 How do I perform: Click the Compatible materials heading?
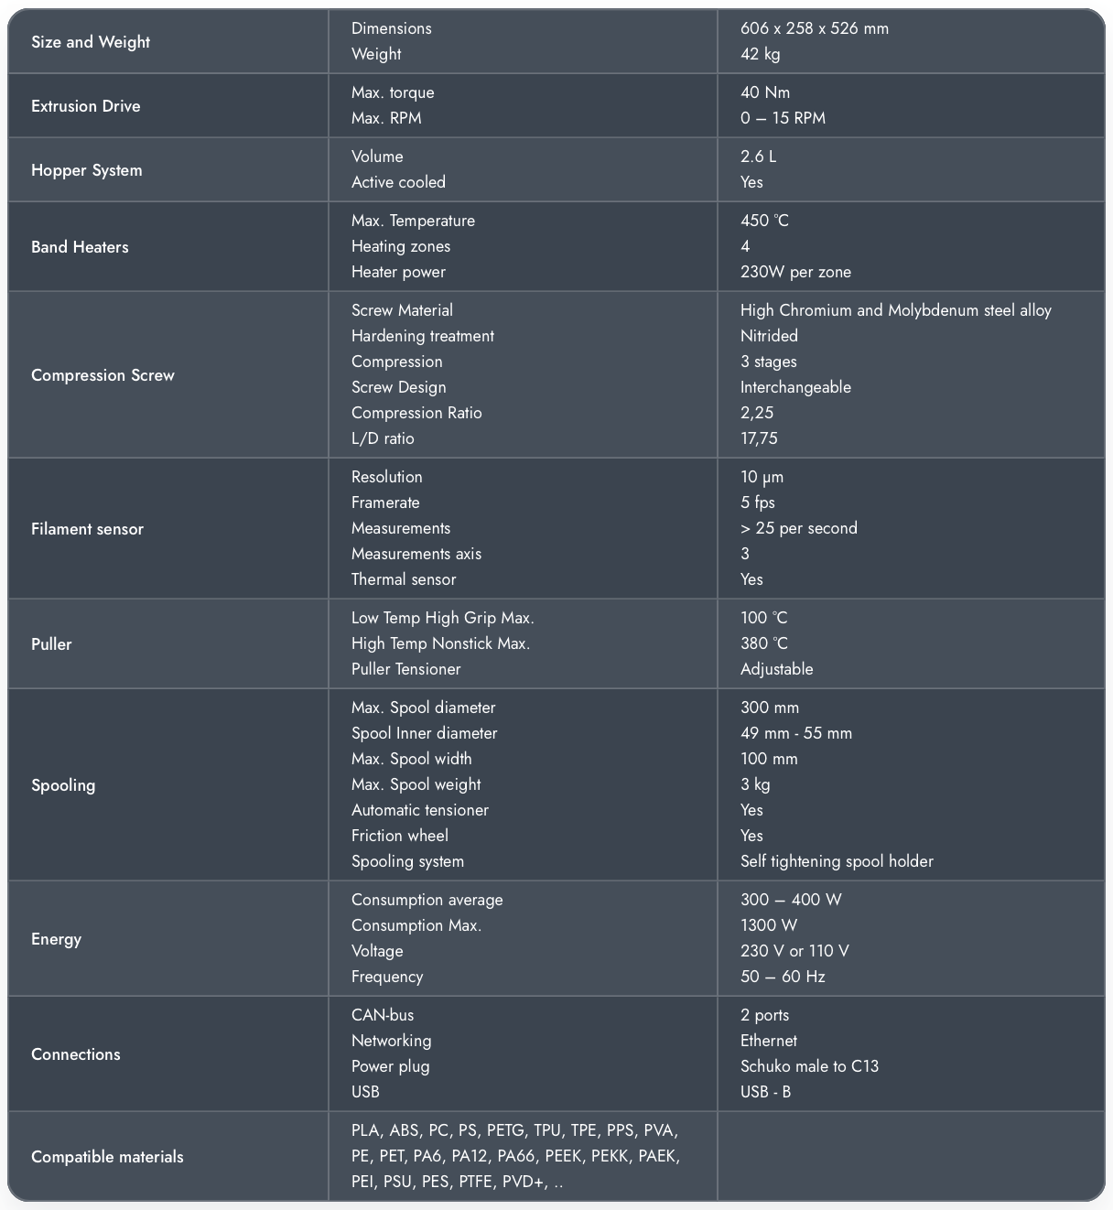(x=107, y=1157)
